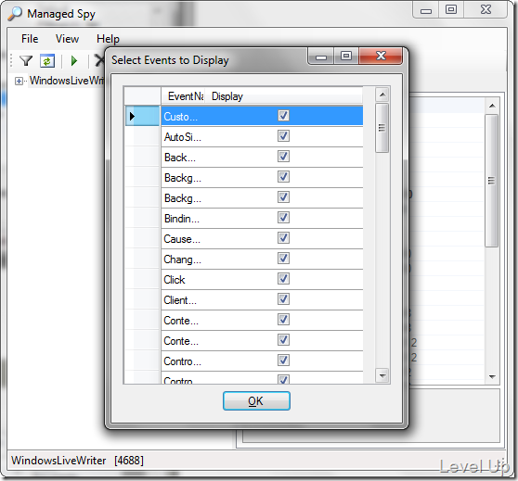Click the magnifier icon in Managed Spy title

coord(15,14)
